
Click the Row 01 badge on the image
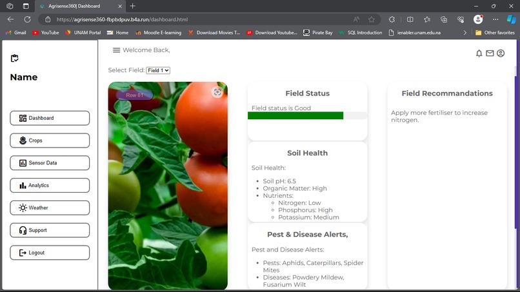pos(135,95)
